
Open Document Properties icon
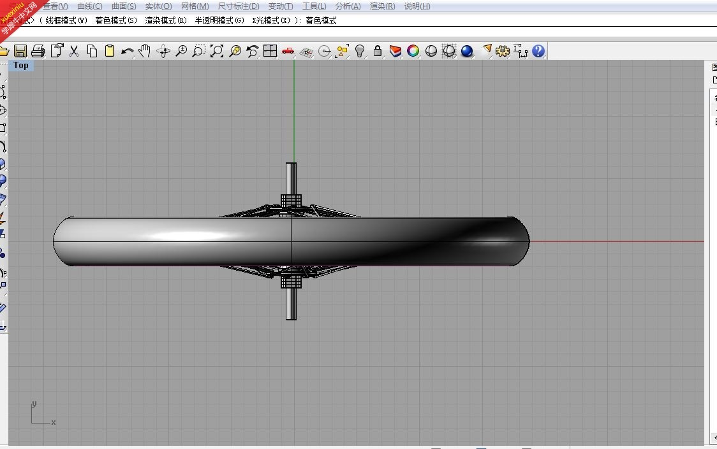[57, 51]
